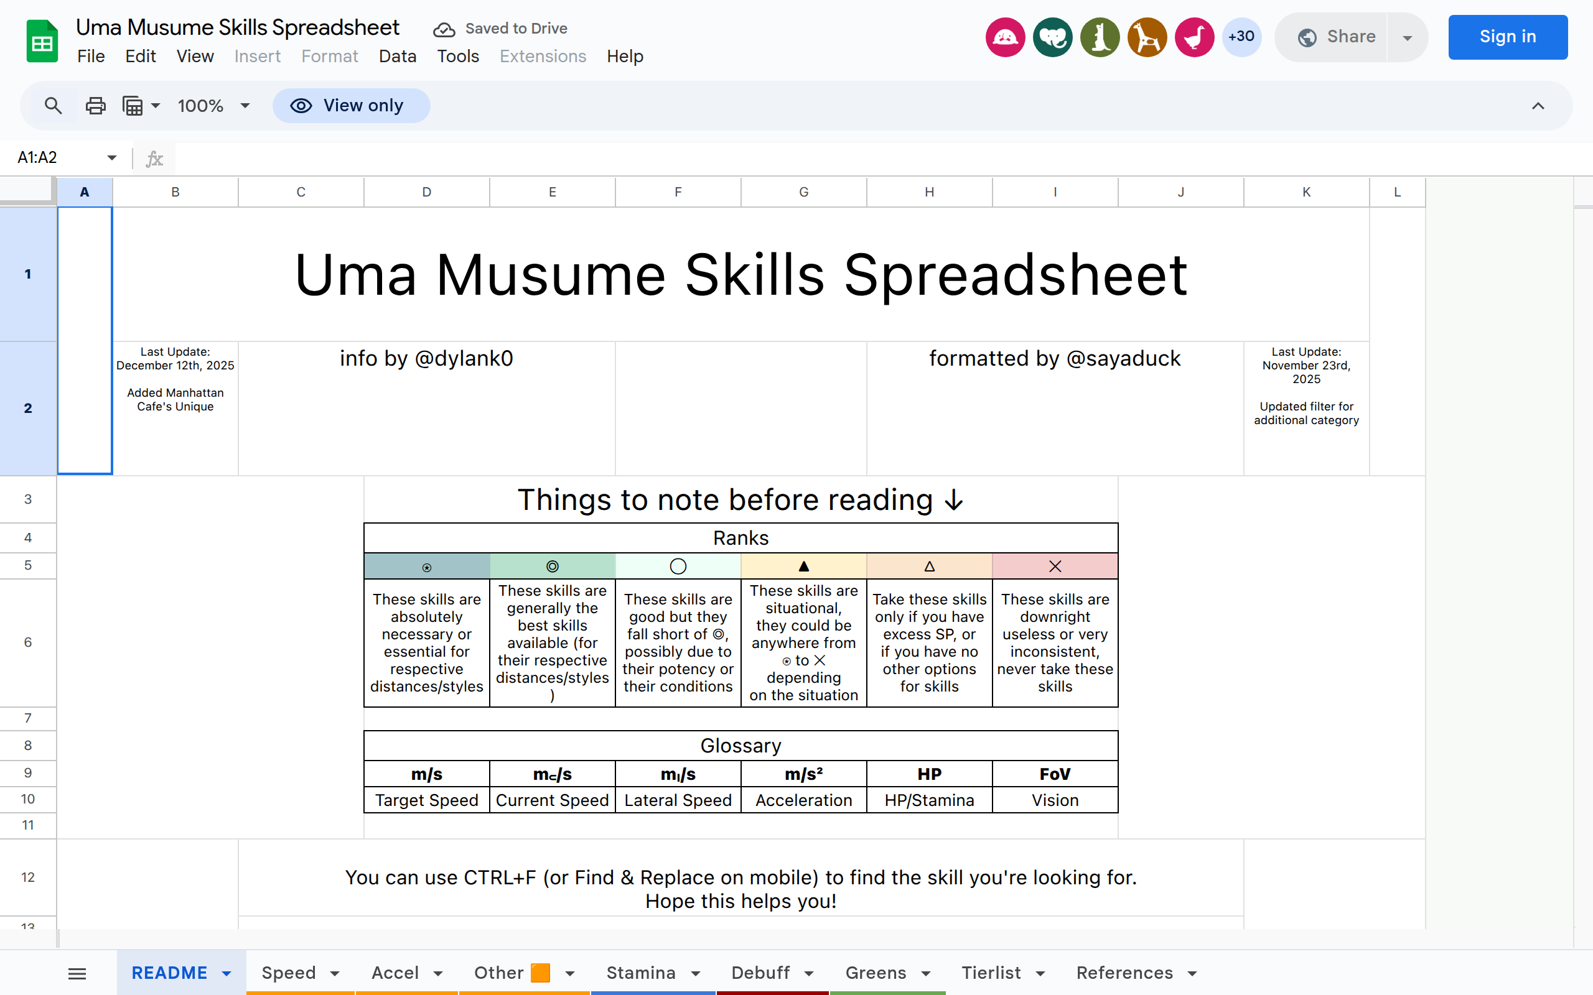Viewport: 1593px width, 995px height.
Task: Click the Saved to Drive cloud icon
Action: [444, 29]
